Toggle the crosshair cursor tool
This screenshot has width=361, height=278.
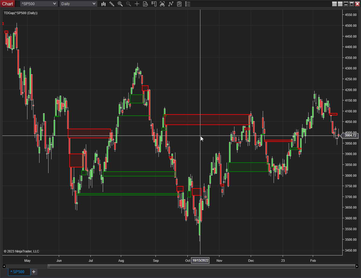pos(137,4)
